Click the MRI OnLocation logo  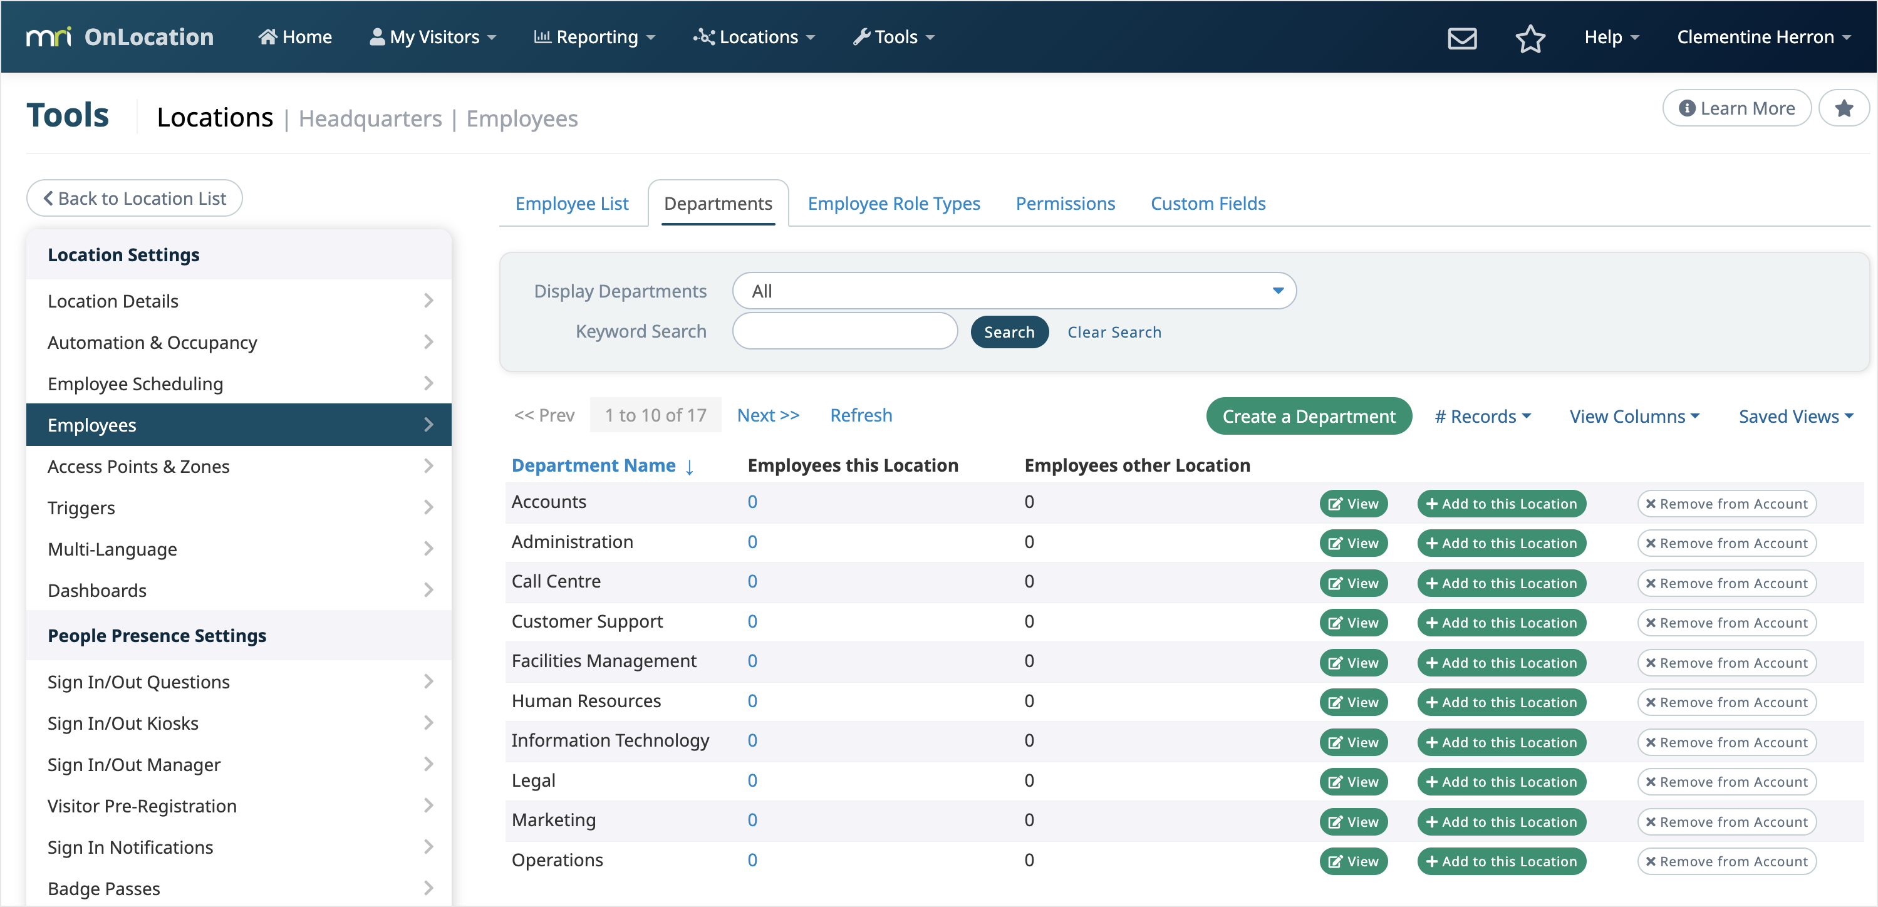point(120,36)
